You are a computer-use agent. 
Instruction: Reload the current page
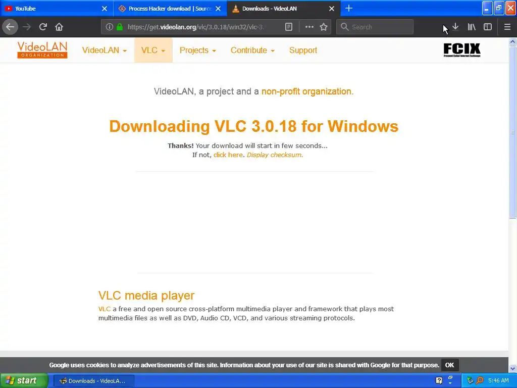click(x=43, y=27)
